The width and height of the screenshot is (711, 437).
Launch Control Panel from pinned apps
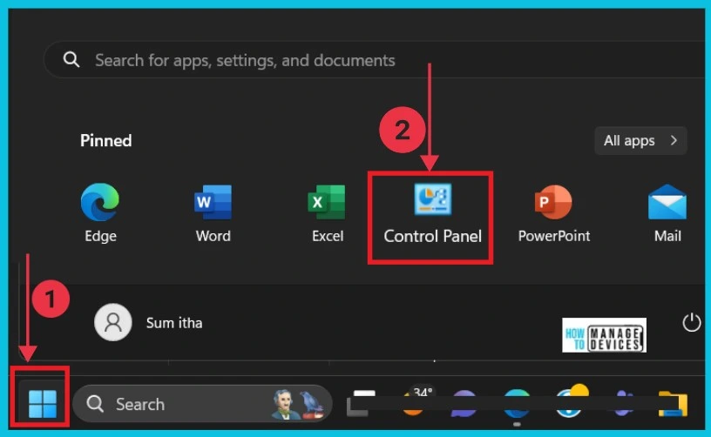(x=432, y=214)
